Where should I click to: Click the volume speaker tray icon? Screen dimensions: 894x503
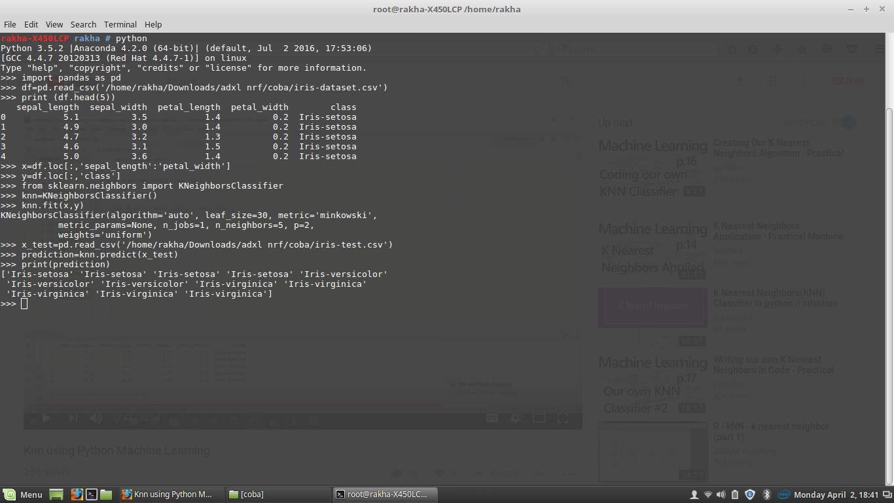pos(721,494)
